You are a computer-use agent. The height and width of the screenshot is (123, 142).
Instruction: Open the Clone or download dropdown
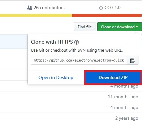(x=120, y=27)
